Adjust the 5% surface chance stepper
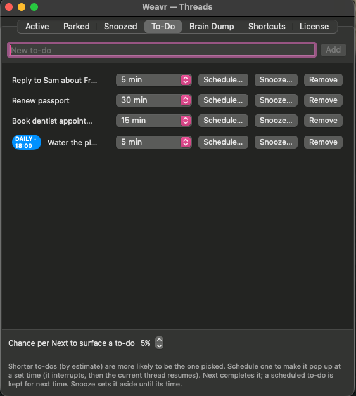 (159, 343)
